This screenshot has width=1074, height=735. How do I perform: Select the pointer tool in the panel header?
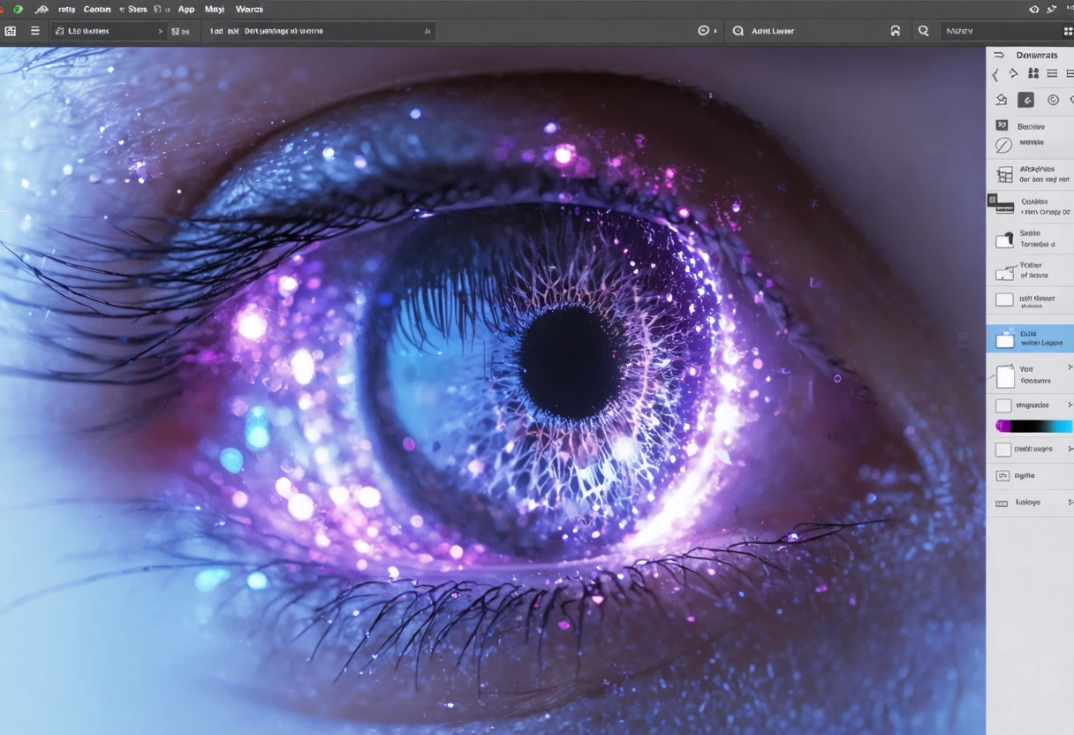(1013, 73)
